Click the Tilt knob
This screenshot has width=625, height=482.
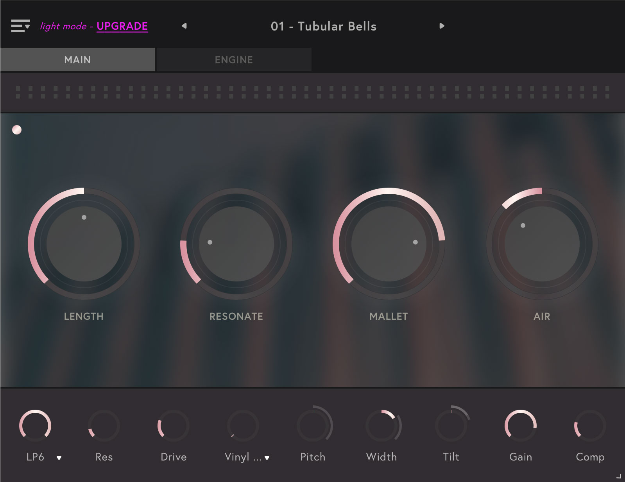(451, 426)
